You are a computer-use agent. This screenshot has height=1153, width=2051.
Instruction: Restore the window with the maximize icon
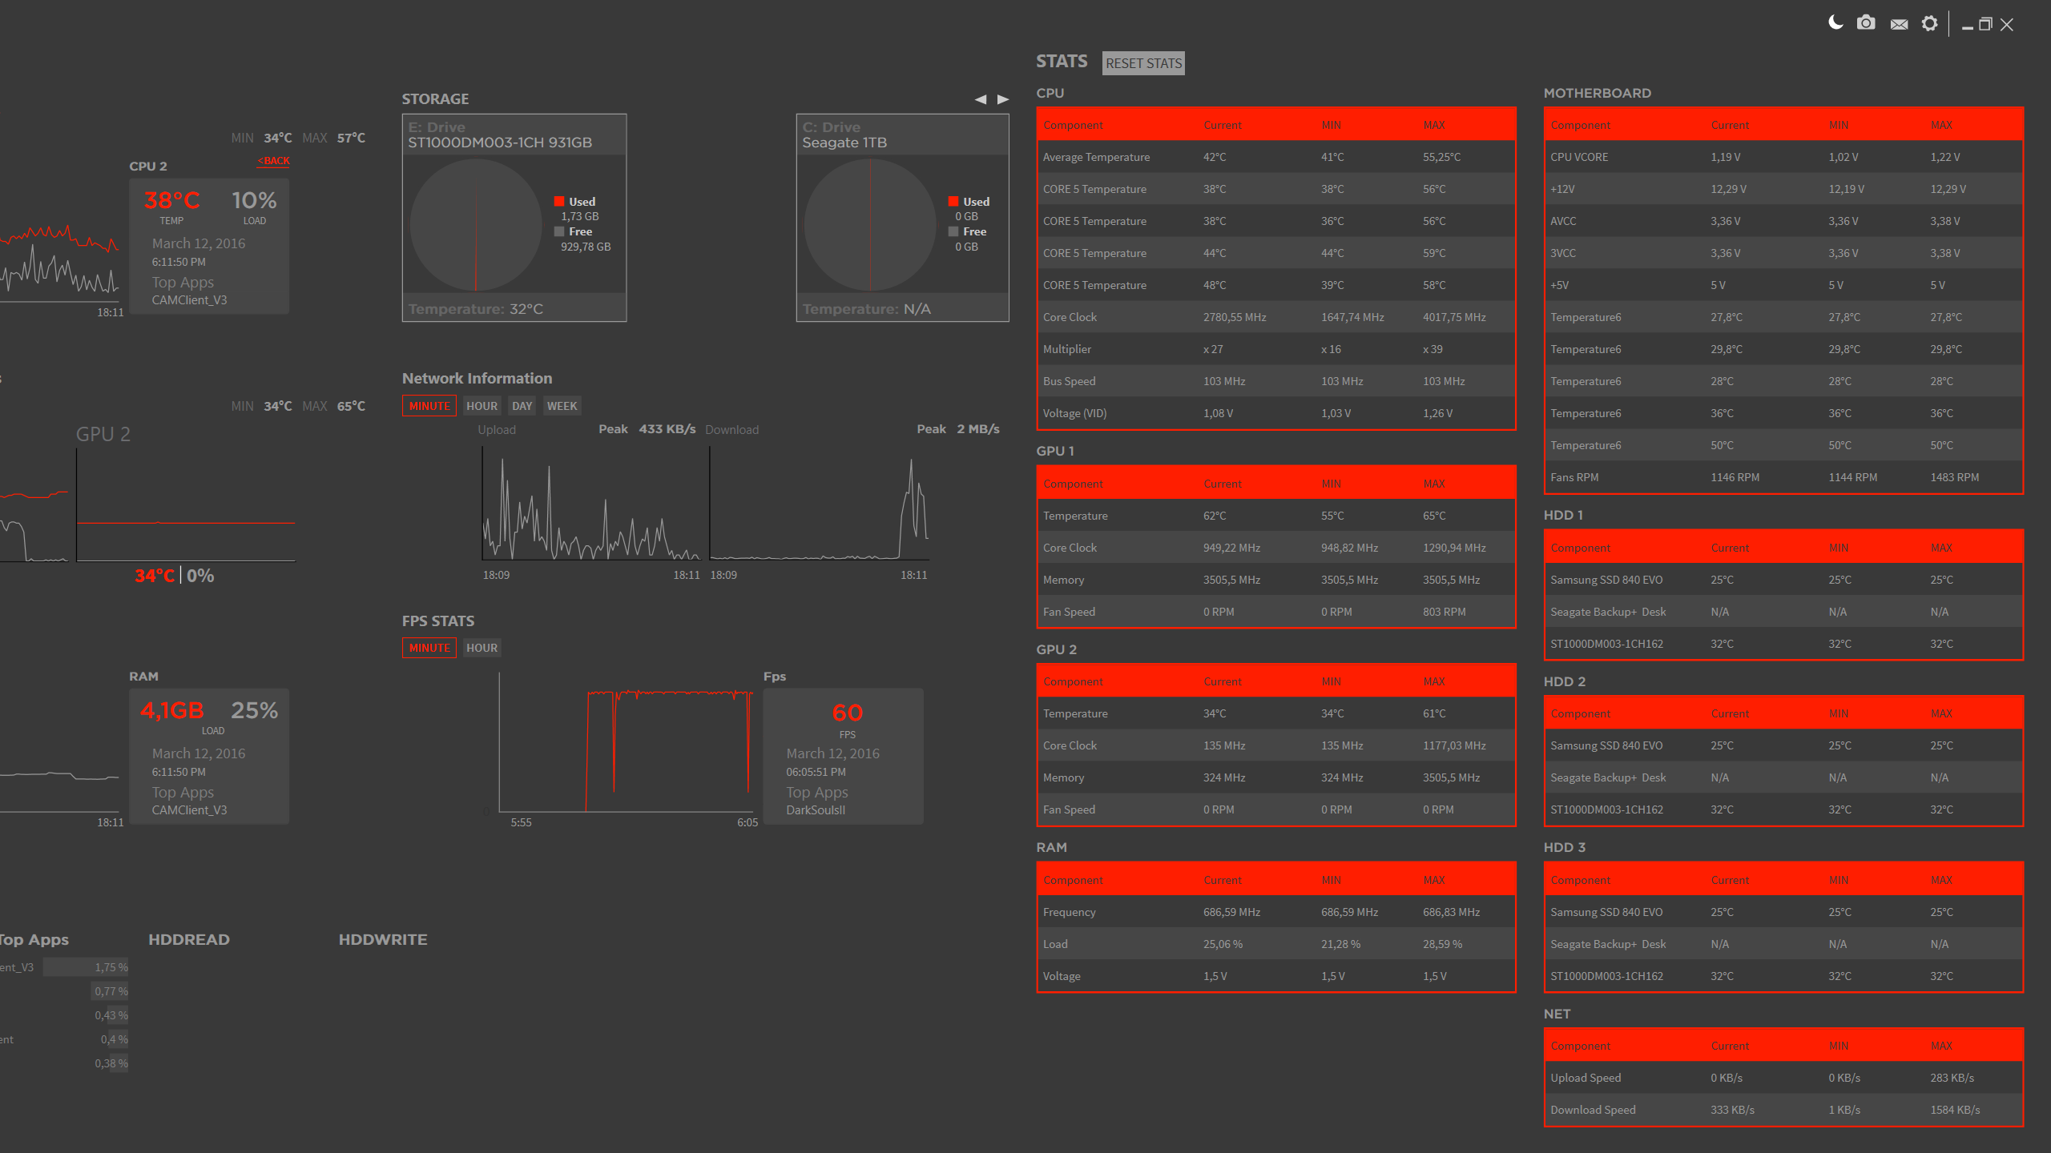(x=1985, y=24)
